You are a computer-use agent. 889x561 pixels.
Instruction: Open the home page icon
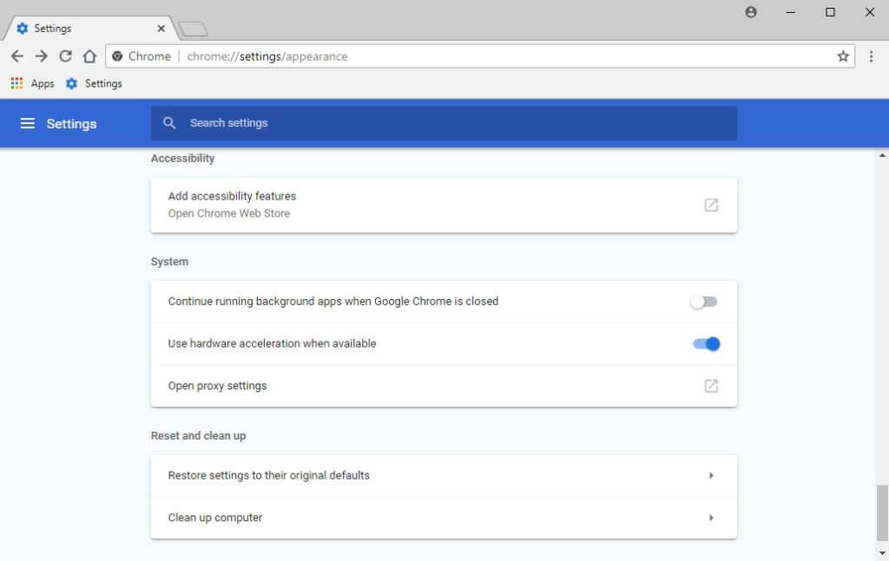[x=89, y=55]
